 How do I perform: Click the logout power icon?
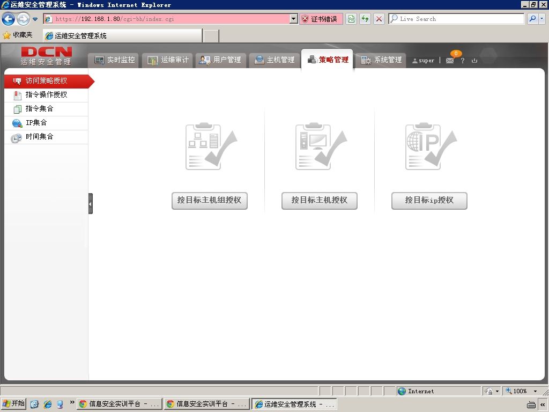474,61
